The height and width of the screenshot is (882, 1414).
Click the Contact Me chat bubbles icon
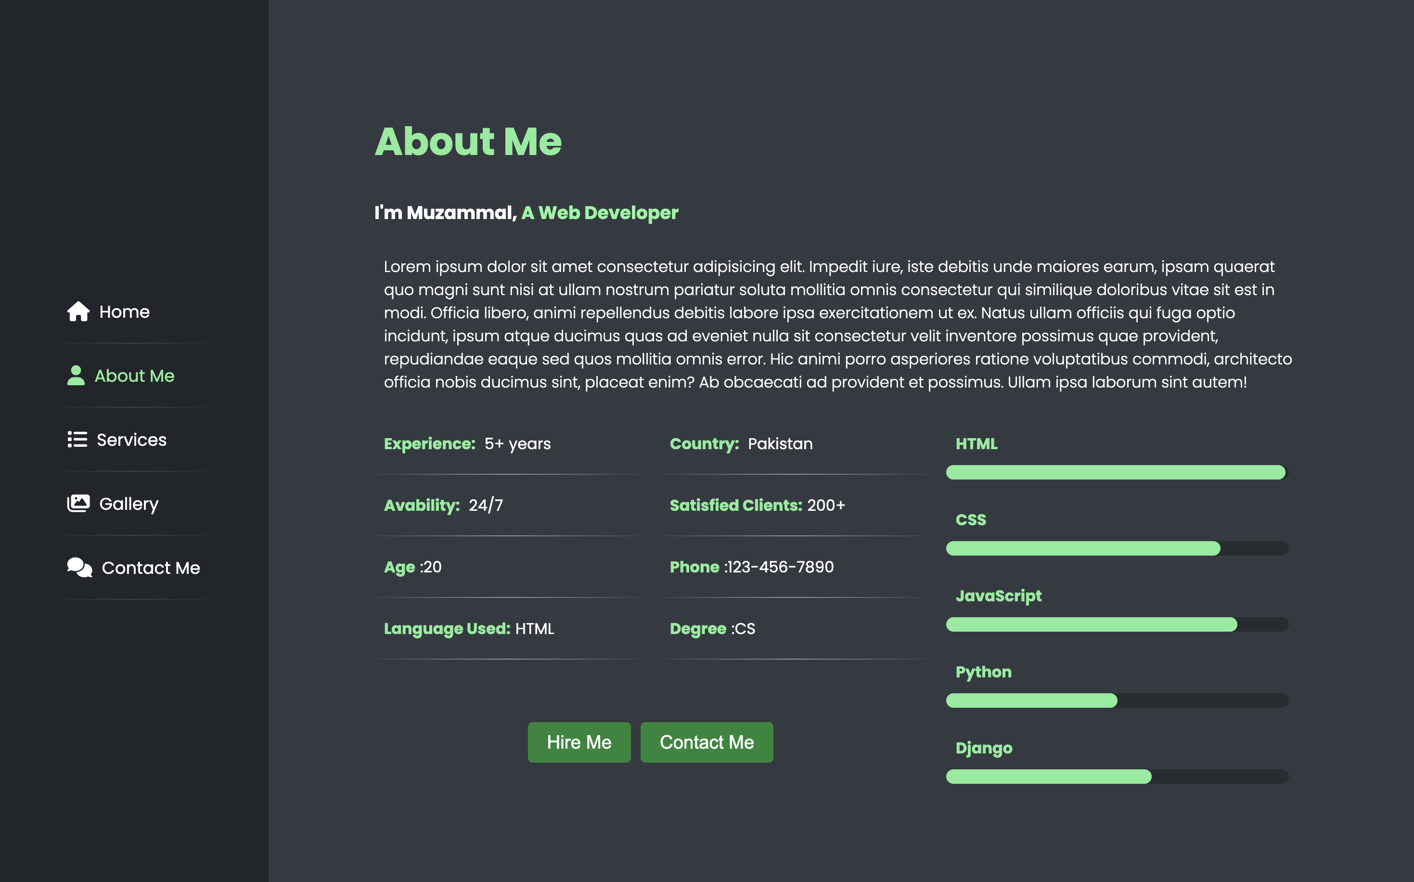pos(79,568)
